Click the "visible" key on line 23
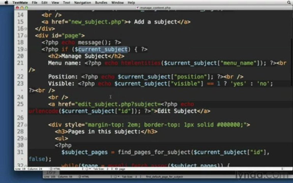 pos(185,83)
